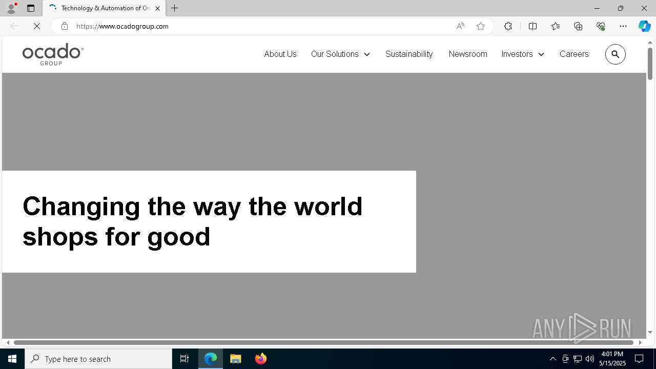Viewport: 656px width, 369px height.
Task: Expand the Investors dropdown chevron
Action: pyautogui.click(x=541, y=54)
